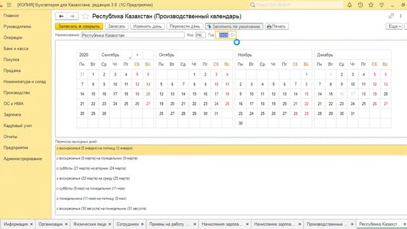Open Кадровый учет section
The height and width of the screenshot is (229, 407).
click(x=18, y=126)
